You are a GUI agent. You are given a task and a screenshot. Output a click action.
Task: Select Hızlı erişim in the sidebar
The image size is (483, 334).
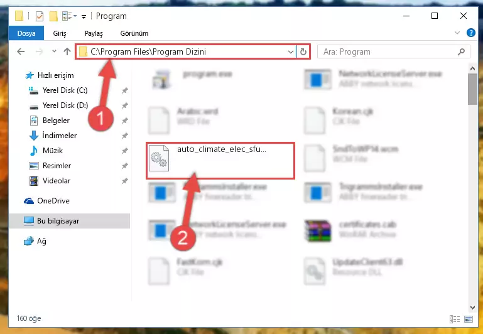(55, 75)
